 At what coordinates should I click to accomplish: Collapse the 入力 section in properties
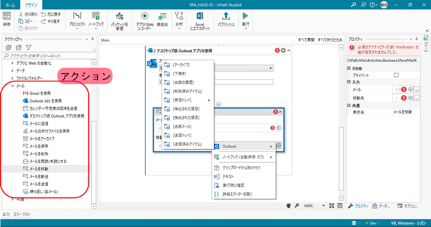tap(349, 82)
